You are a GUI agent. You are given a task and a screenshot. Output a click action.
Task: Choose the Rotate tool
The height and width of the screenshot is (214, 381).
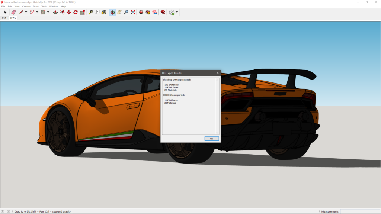(x=76, y=12)
